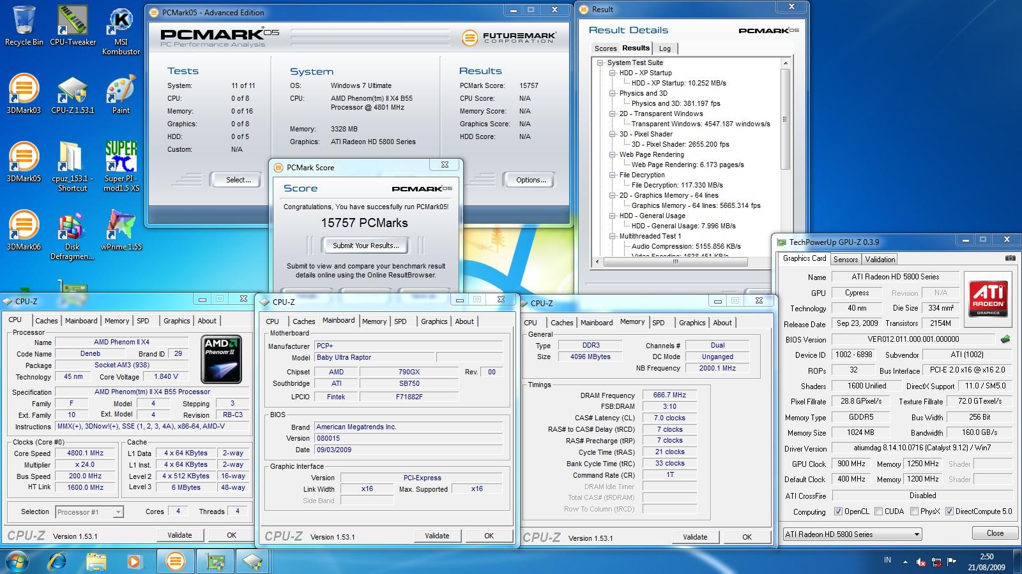The width and height of the screenshot is (1022, 574).
Task: Click the IN language indicator in taskbar
Action: click(887, 560)
